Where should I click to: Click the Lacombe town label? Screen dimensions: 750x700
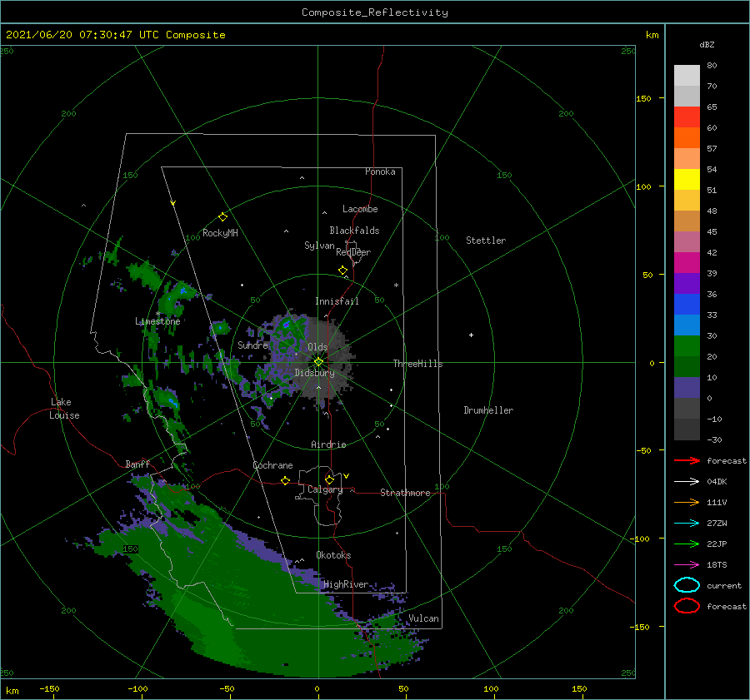tap(360, 209)
